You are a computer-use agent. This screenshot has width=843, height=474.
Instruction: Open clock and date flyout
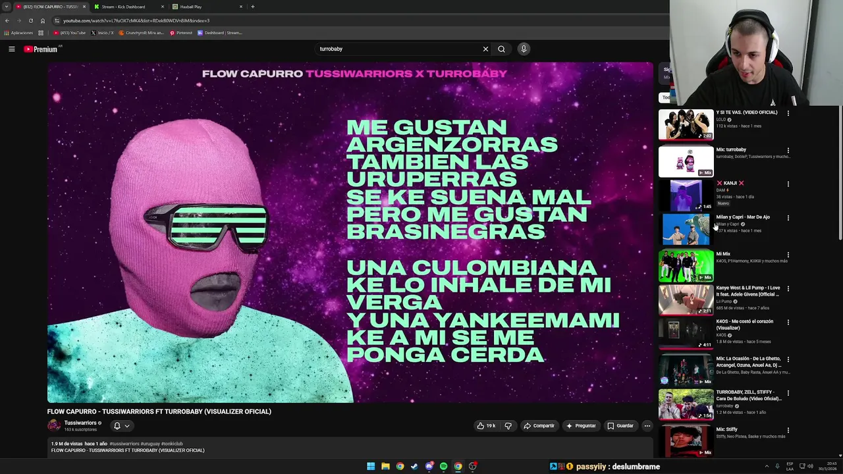coord(829,466)
